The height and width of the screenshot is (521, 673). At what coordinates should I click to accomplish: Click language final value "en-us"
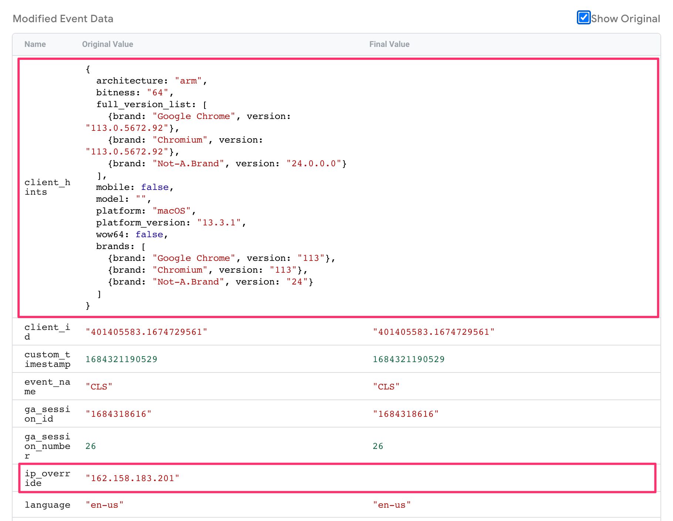click(392, 505)
